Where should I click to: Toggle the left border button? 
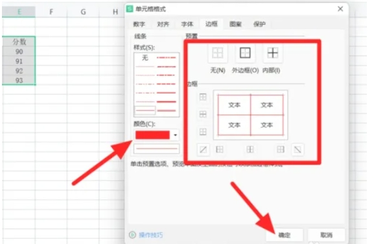pyautogui.click(x=220, y=150)
